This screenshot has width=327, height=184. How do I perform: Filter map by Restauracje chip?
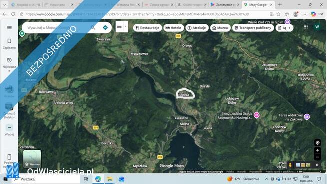[147, 28]
